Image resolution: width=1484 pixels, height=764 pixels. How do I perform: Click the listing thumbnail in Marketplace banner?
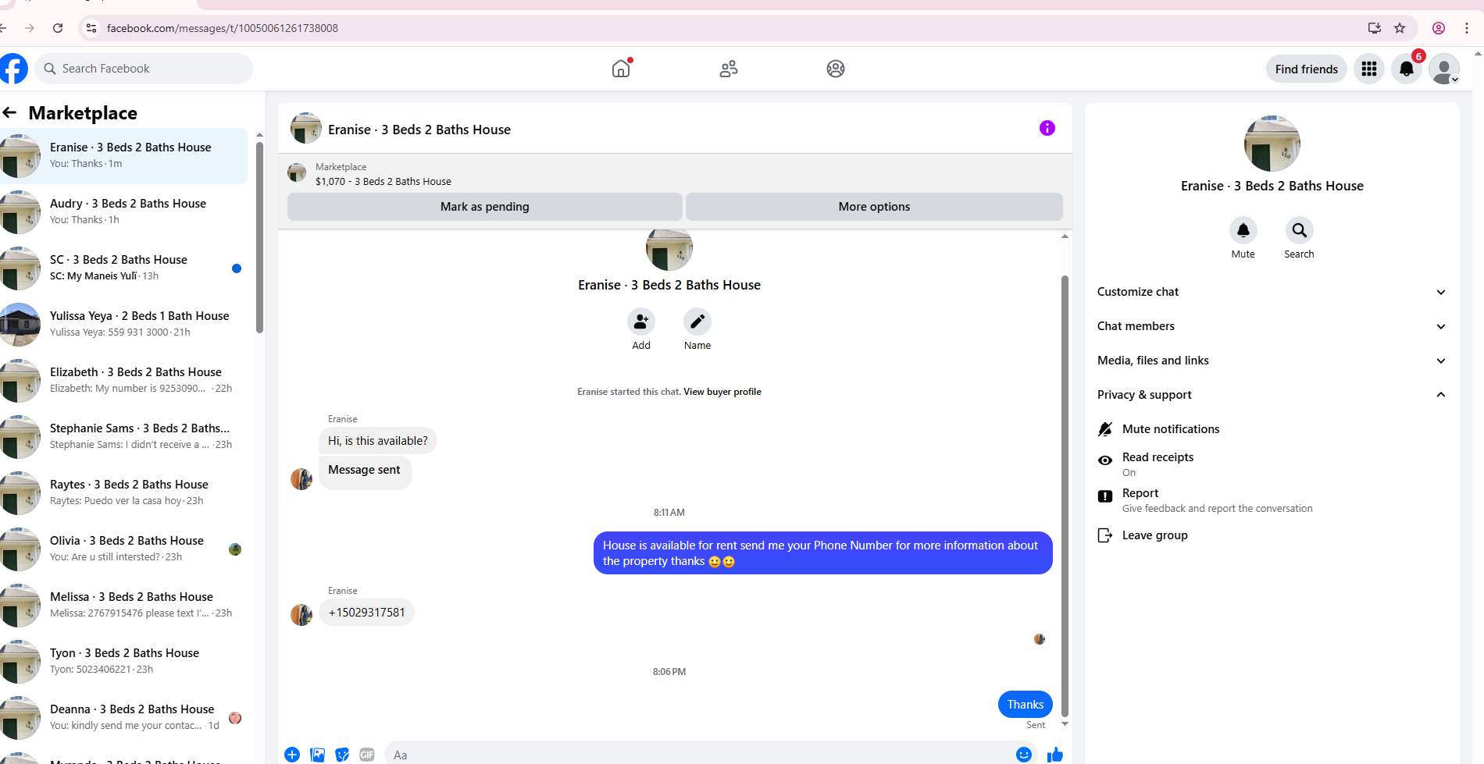[297, 172]
